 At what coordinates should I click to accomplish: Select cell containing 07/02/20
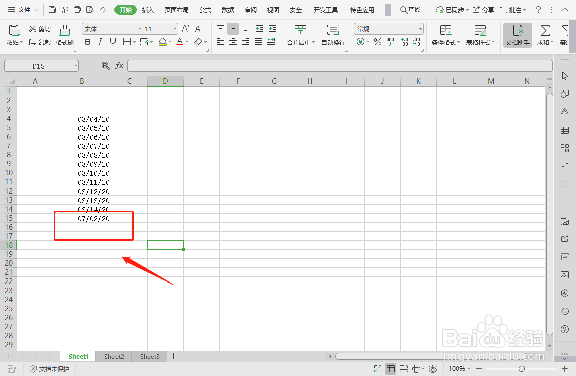(82, 218)
